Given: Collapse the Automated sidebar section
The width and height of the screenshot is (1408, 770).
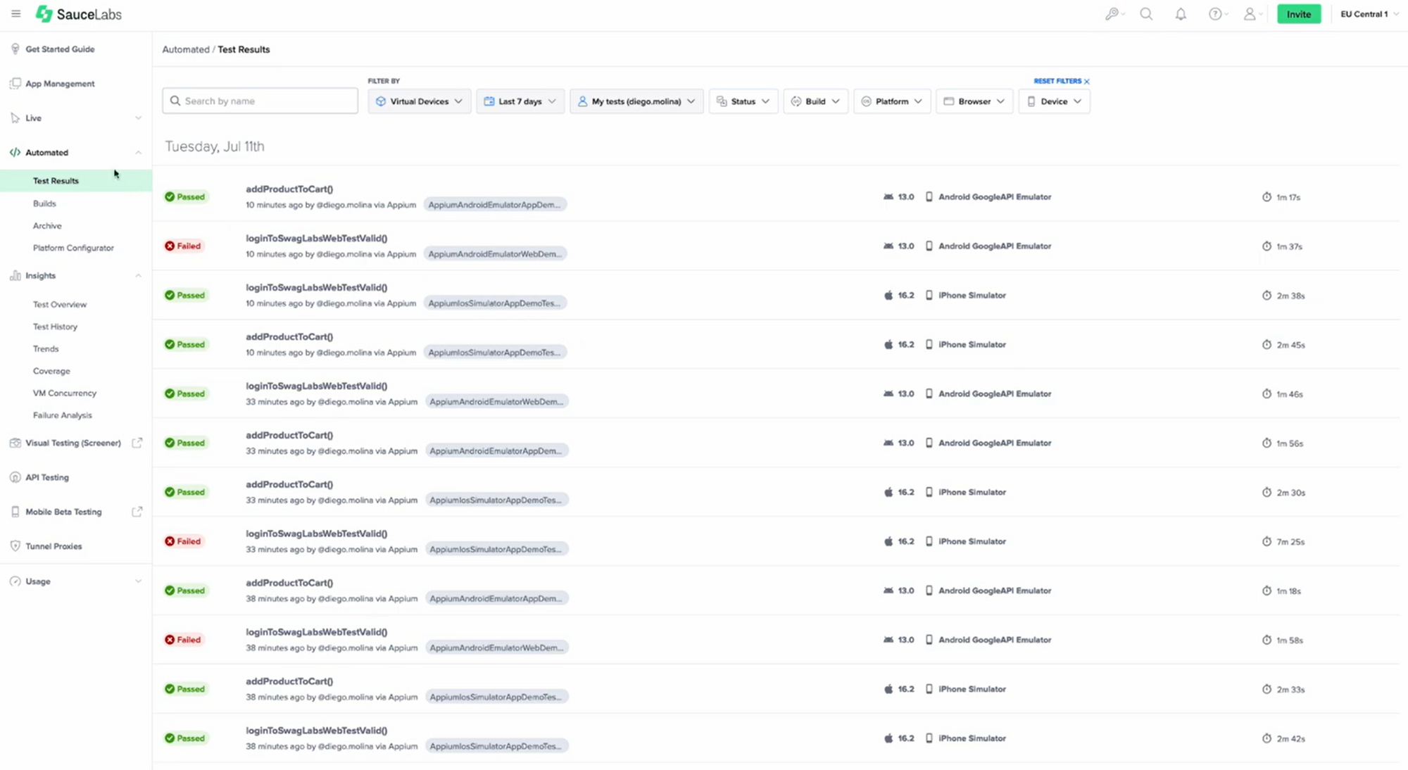Looking at the screenshot, I should pos(138,153).
